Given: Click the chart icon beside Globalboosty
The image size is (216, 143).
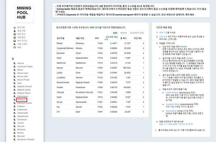Looking at the screenshot, I should (15, 116).
